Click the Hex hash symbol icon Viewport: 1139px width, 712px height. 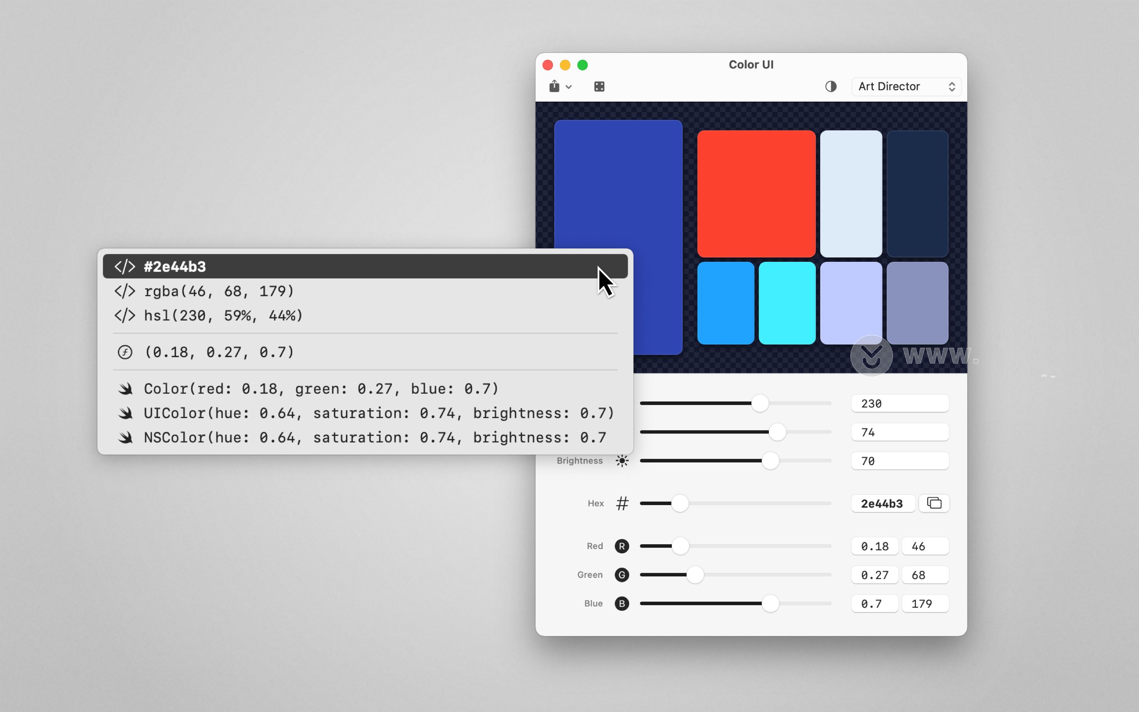(622, 504)
